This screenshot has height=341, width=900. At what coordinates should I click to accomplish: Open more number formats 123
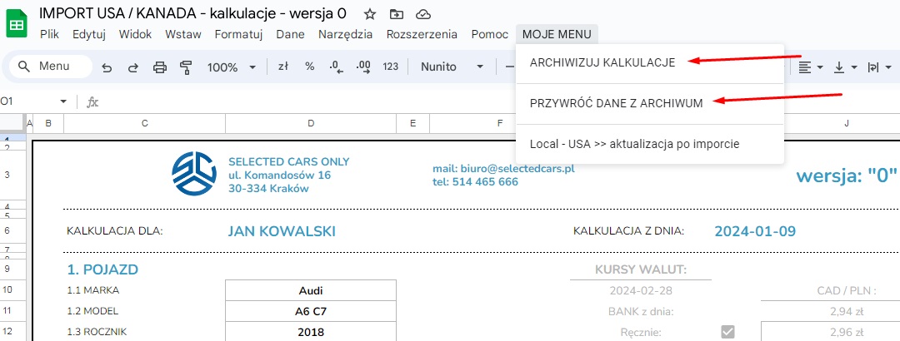[390, 67]
